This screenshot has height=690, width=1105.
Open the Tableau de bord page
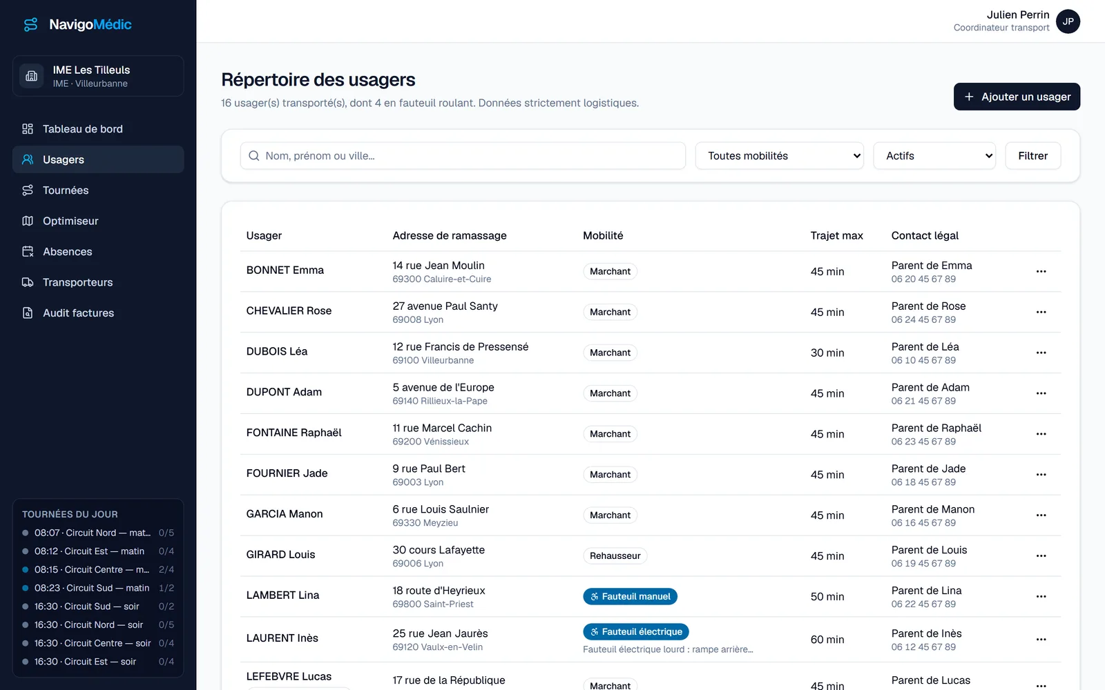pyautogui.click(x=98, y=129)
